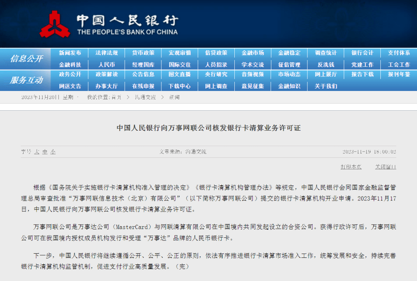Open the 新闻发布 menu item

coord(70,53)
